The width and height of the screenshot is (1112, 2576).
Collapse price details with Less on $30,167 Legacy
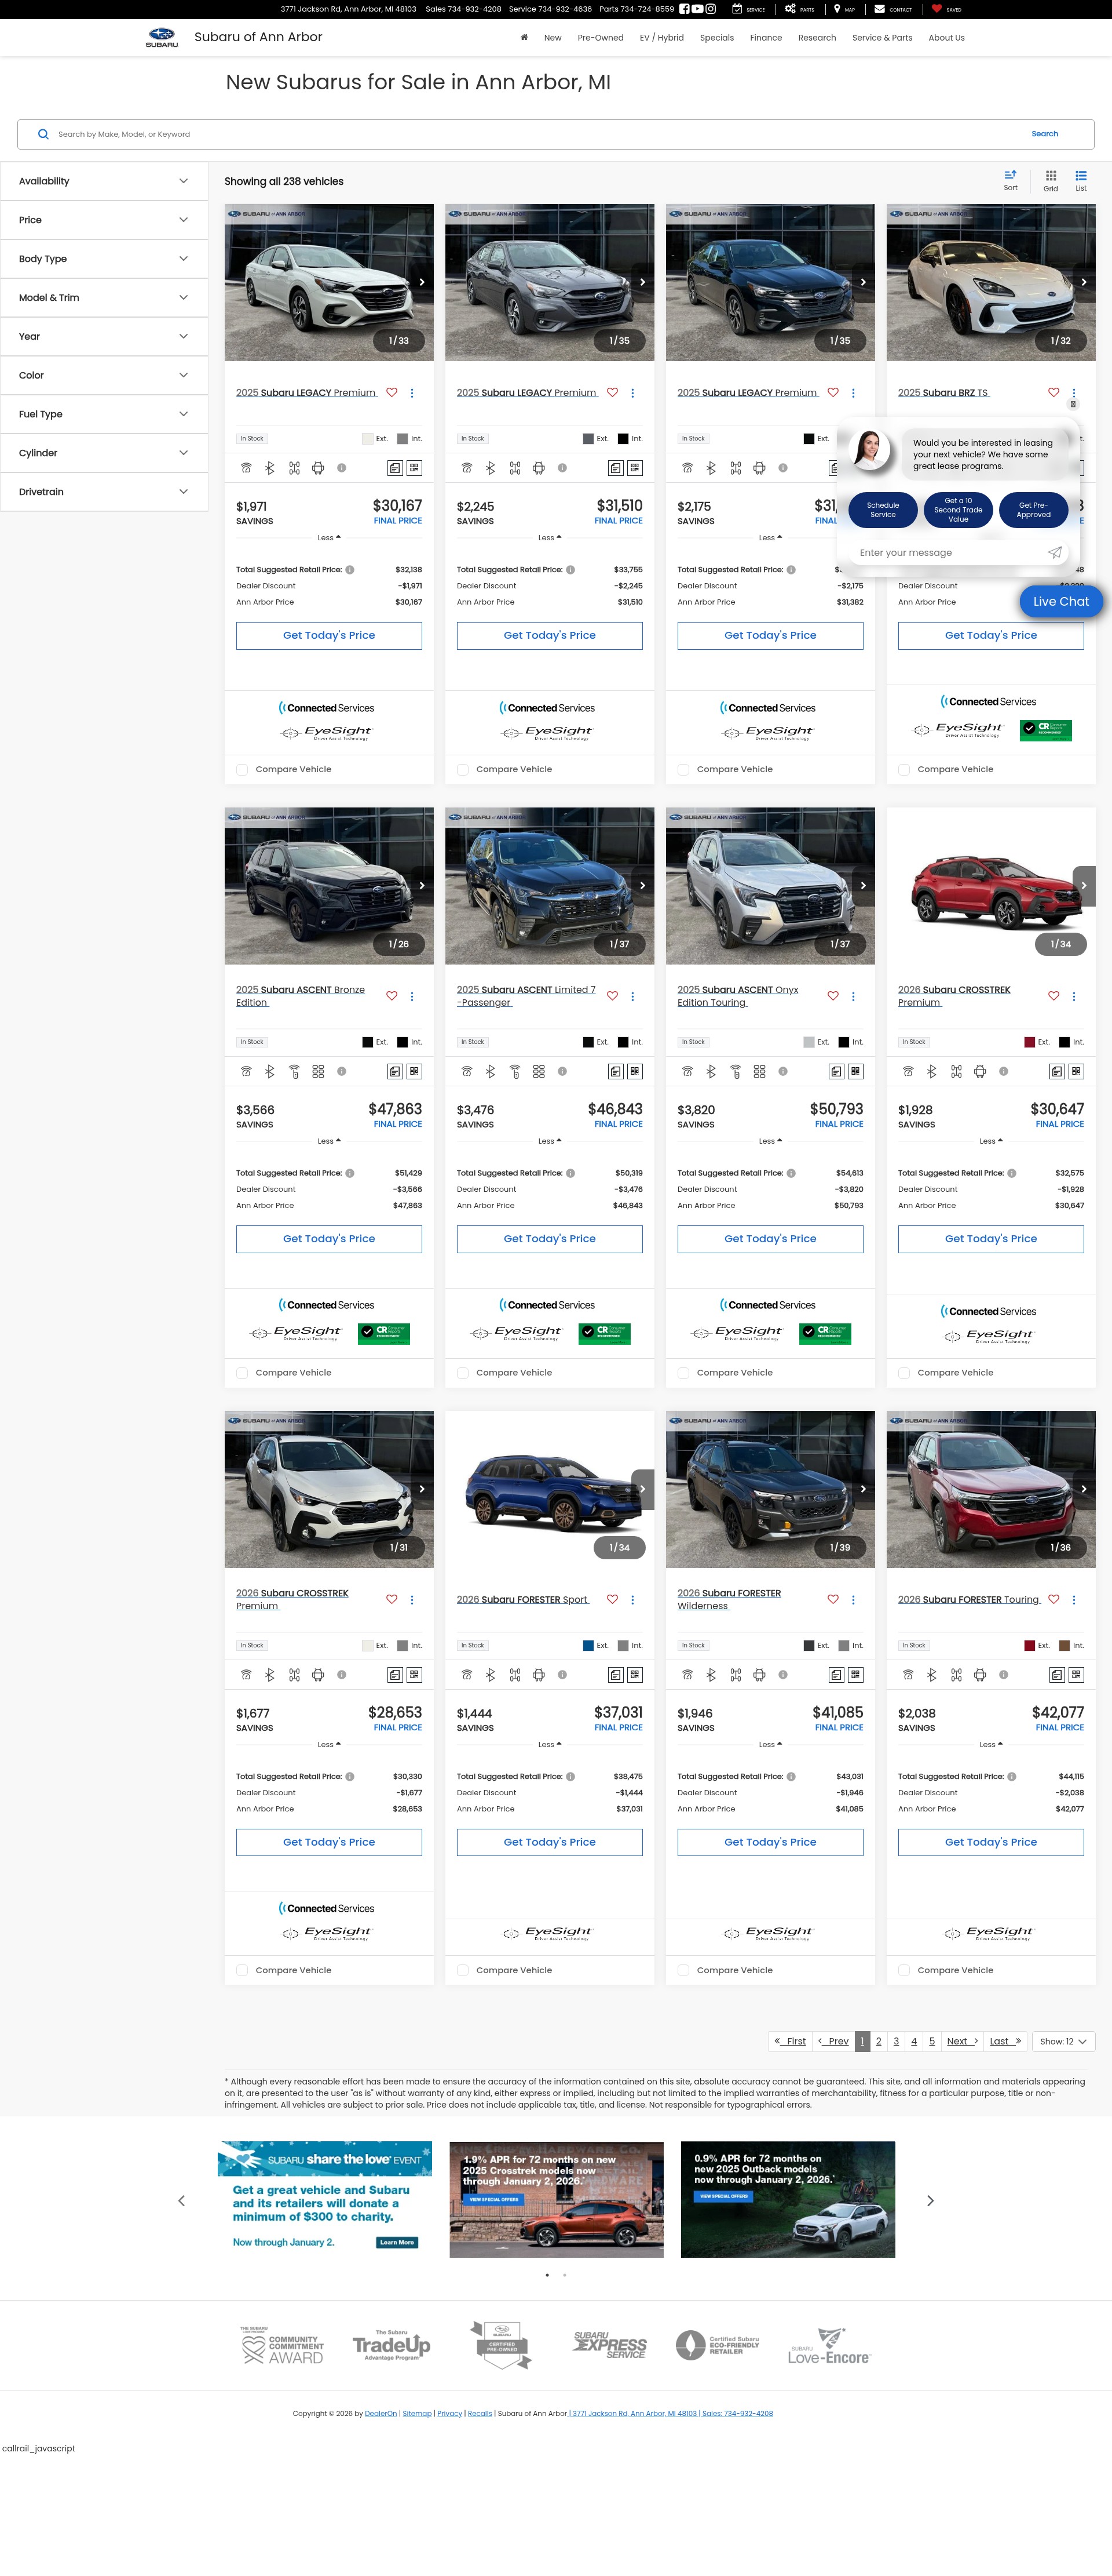pyautogui.click(x=329, y=538)
